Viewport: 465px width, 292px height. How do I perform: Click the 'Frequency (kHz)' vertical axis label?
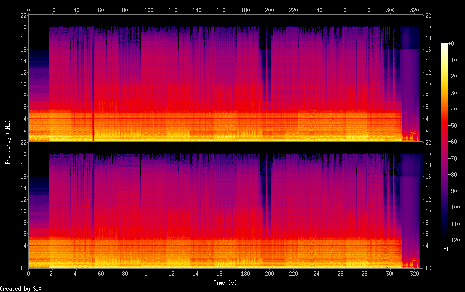(x=8, y=142)
